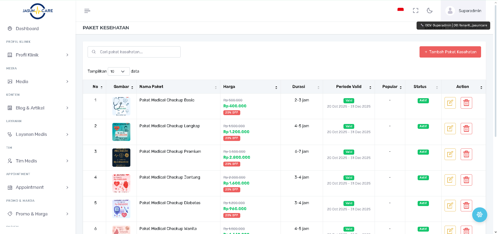Open the Superadmin user profile menu
The image size is (498, 234).
click(463, 11)
